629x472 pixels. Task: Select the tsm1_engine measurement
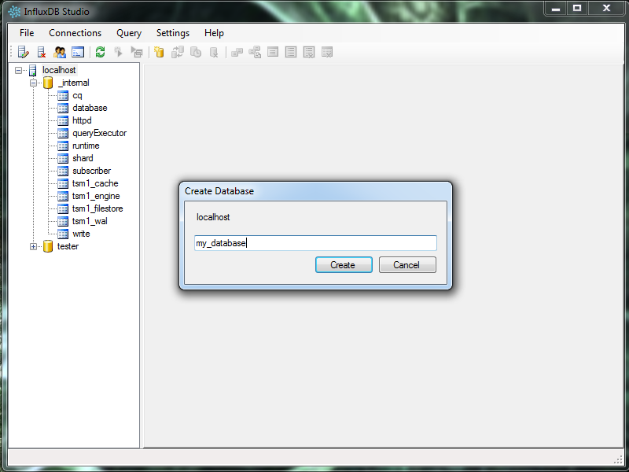pos(96,196)
